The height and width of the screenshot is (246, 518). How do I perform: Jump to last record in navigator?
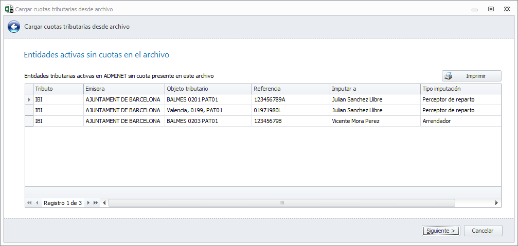[96, 203]
